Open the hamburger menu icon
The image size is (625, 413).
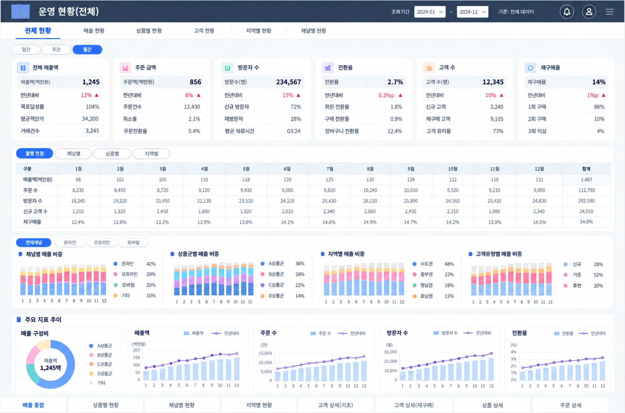pos(610,12)
